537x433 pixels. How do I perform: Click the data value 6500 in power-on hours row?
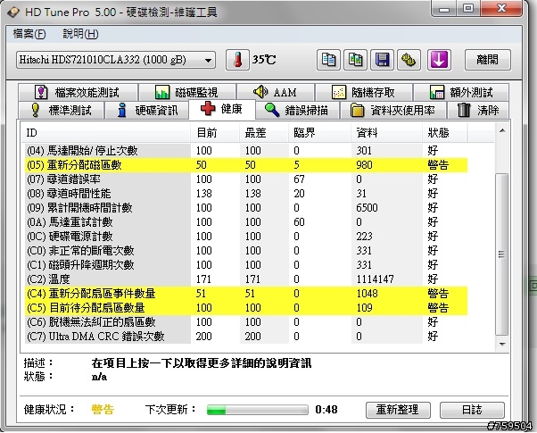(367, 208)
